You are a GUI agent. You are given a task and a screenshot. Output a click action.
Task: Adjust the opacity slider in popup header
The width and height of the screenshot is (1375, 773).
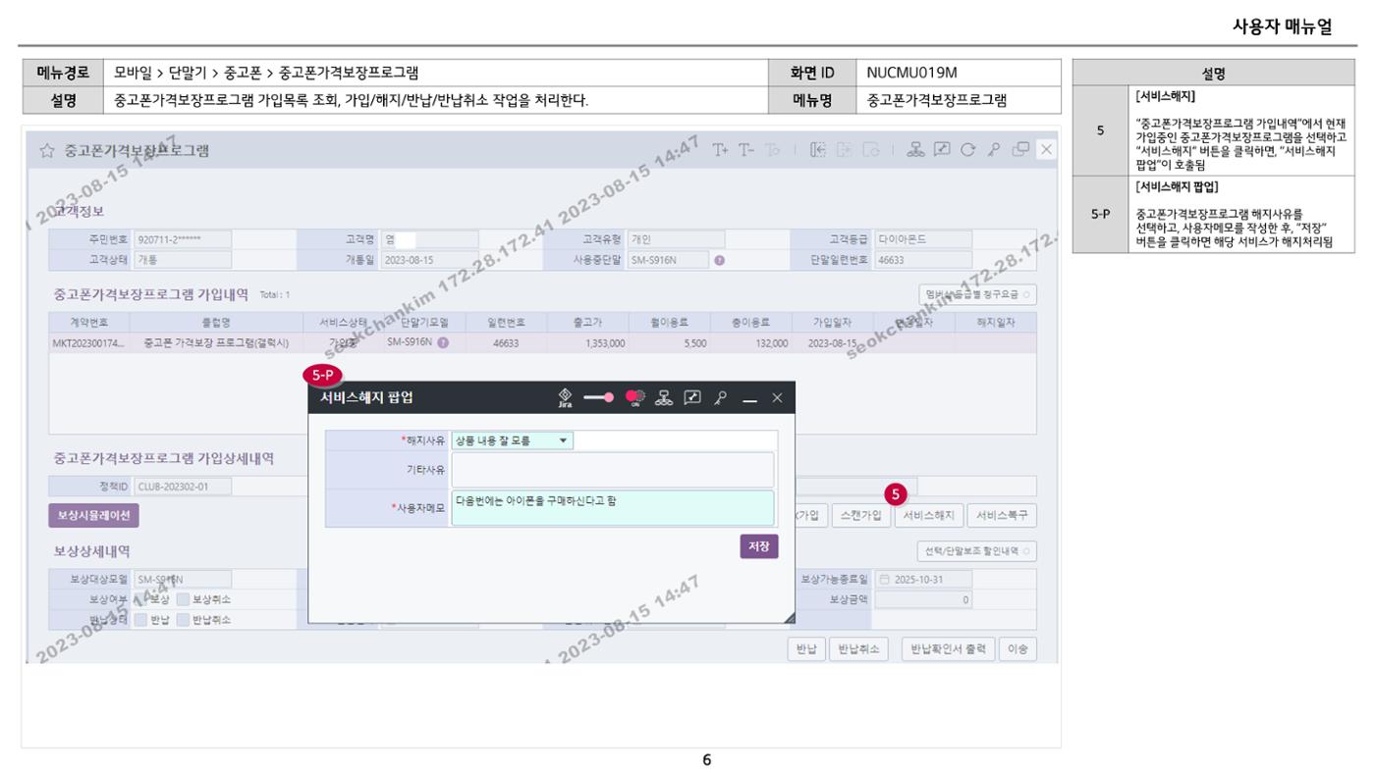click(598, 396)
